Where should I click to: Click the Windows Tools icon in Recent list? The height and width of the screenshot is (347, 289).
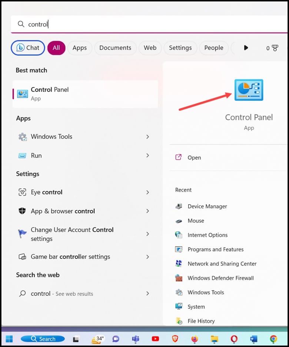[x=179, y=293]
